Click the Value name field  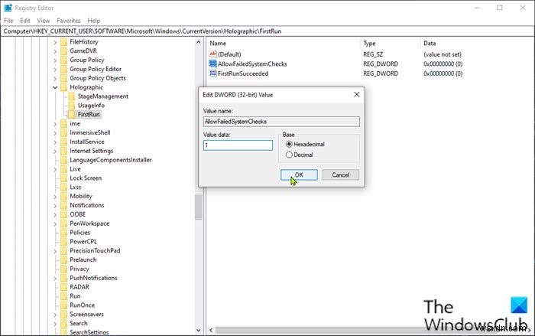281,122
